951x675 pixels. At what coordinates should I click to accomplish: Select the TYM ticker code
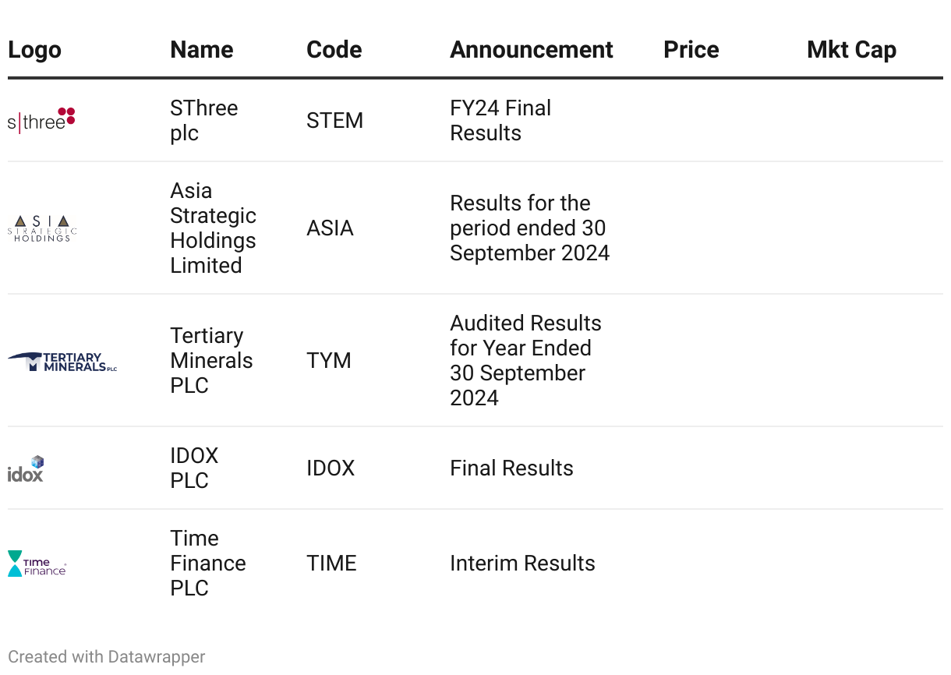point(328,361)
